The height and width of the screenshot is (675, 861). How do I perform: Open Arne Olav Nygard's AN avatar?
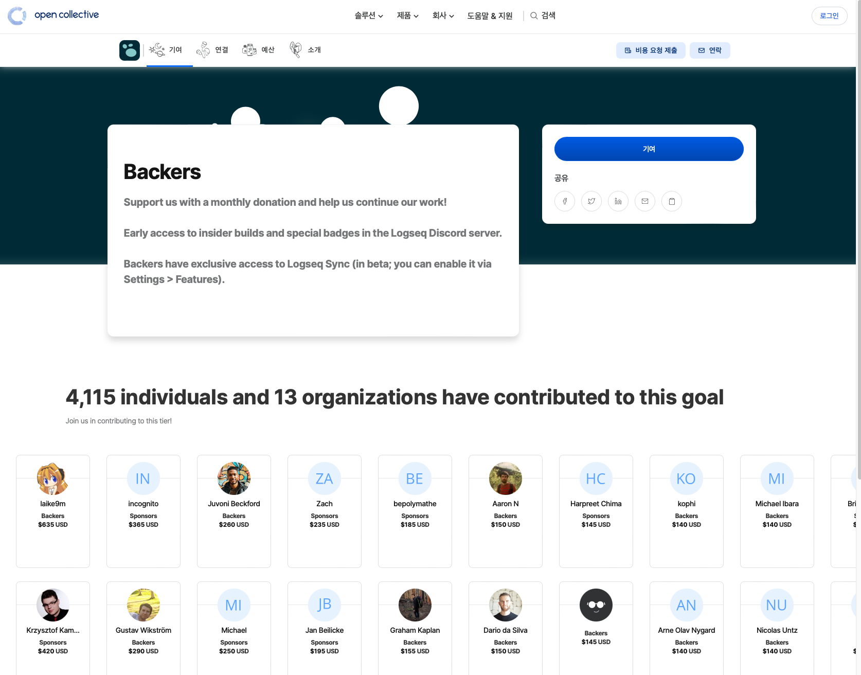pyautogui.click(x=687, y=605)
